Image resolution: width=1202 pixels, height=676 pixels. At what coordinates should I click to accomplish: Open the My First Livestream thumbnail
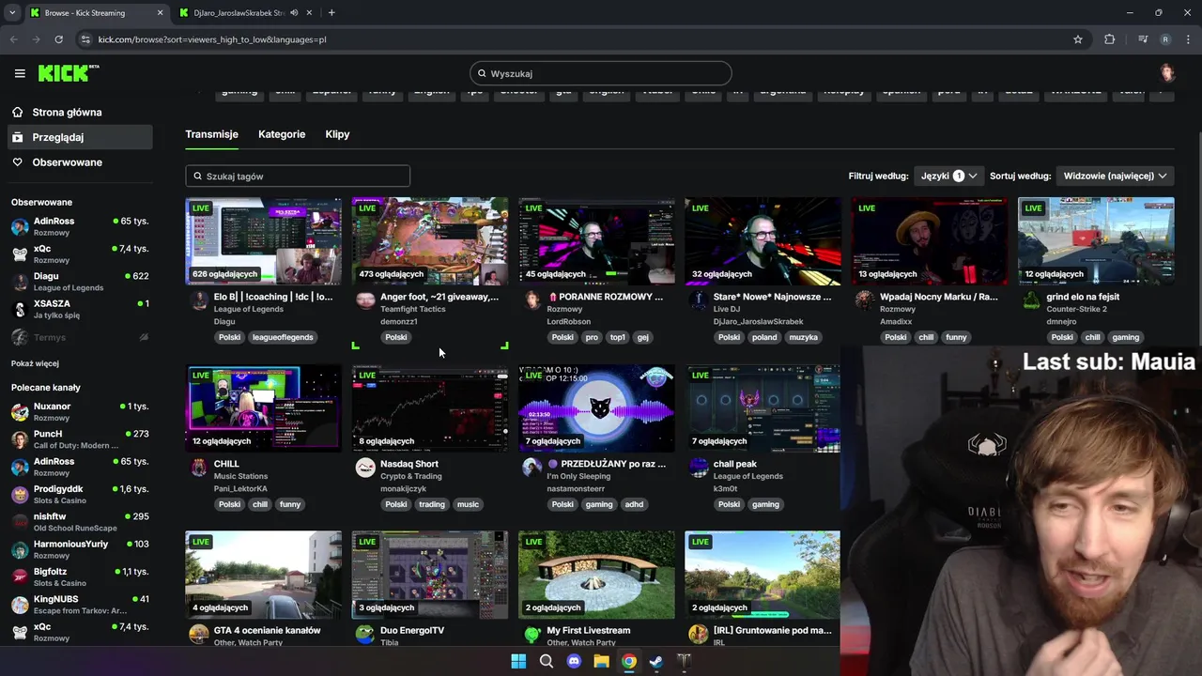596,575
